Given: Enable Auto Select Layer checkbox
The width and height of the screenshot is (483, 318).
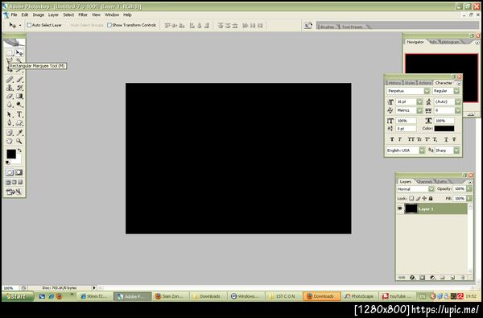Looking at the screenshot, I should [29, 25].
